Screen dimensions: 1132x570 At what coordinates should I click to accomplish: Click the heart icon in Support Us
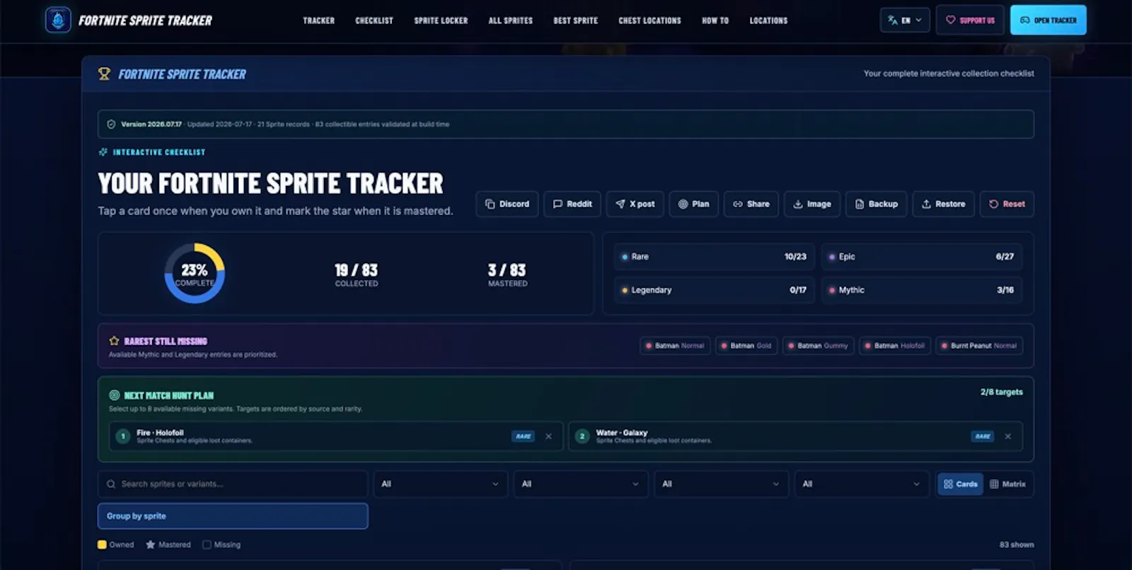coord(951,21)
